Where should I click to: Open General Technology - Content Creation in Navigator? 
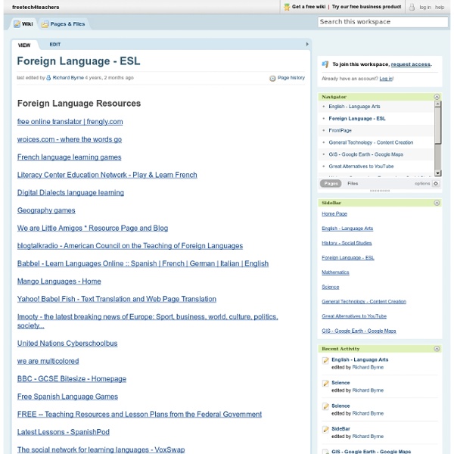click(371, 142)
